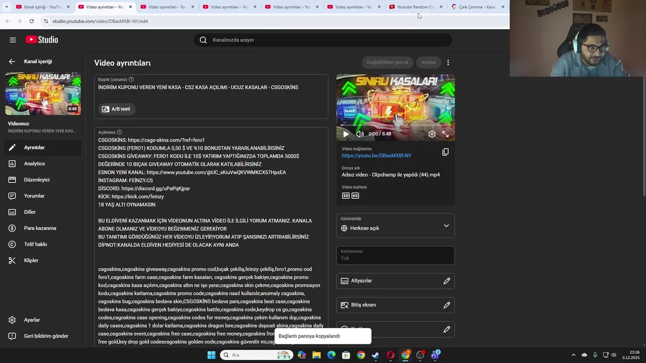Image resolution: width=646 pixels, height=363 pixels.
Task: Open Microsoft Teams from taskbar
Action: 435,355
